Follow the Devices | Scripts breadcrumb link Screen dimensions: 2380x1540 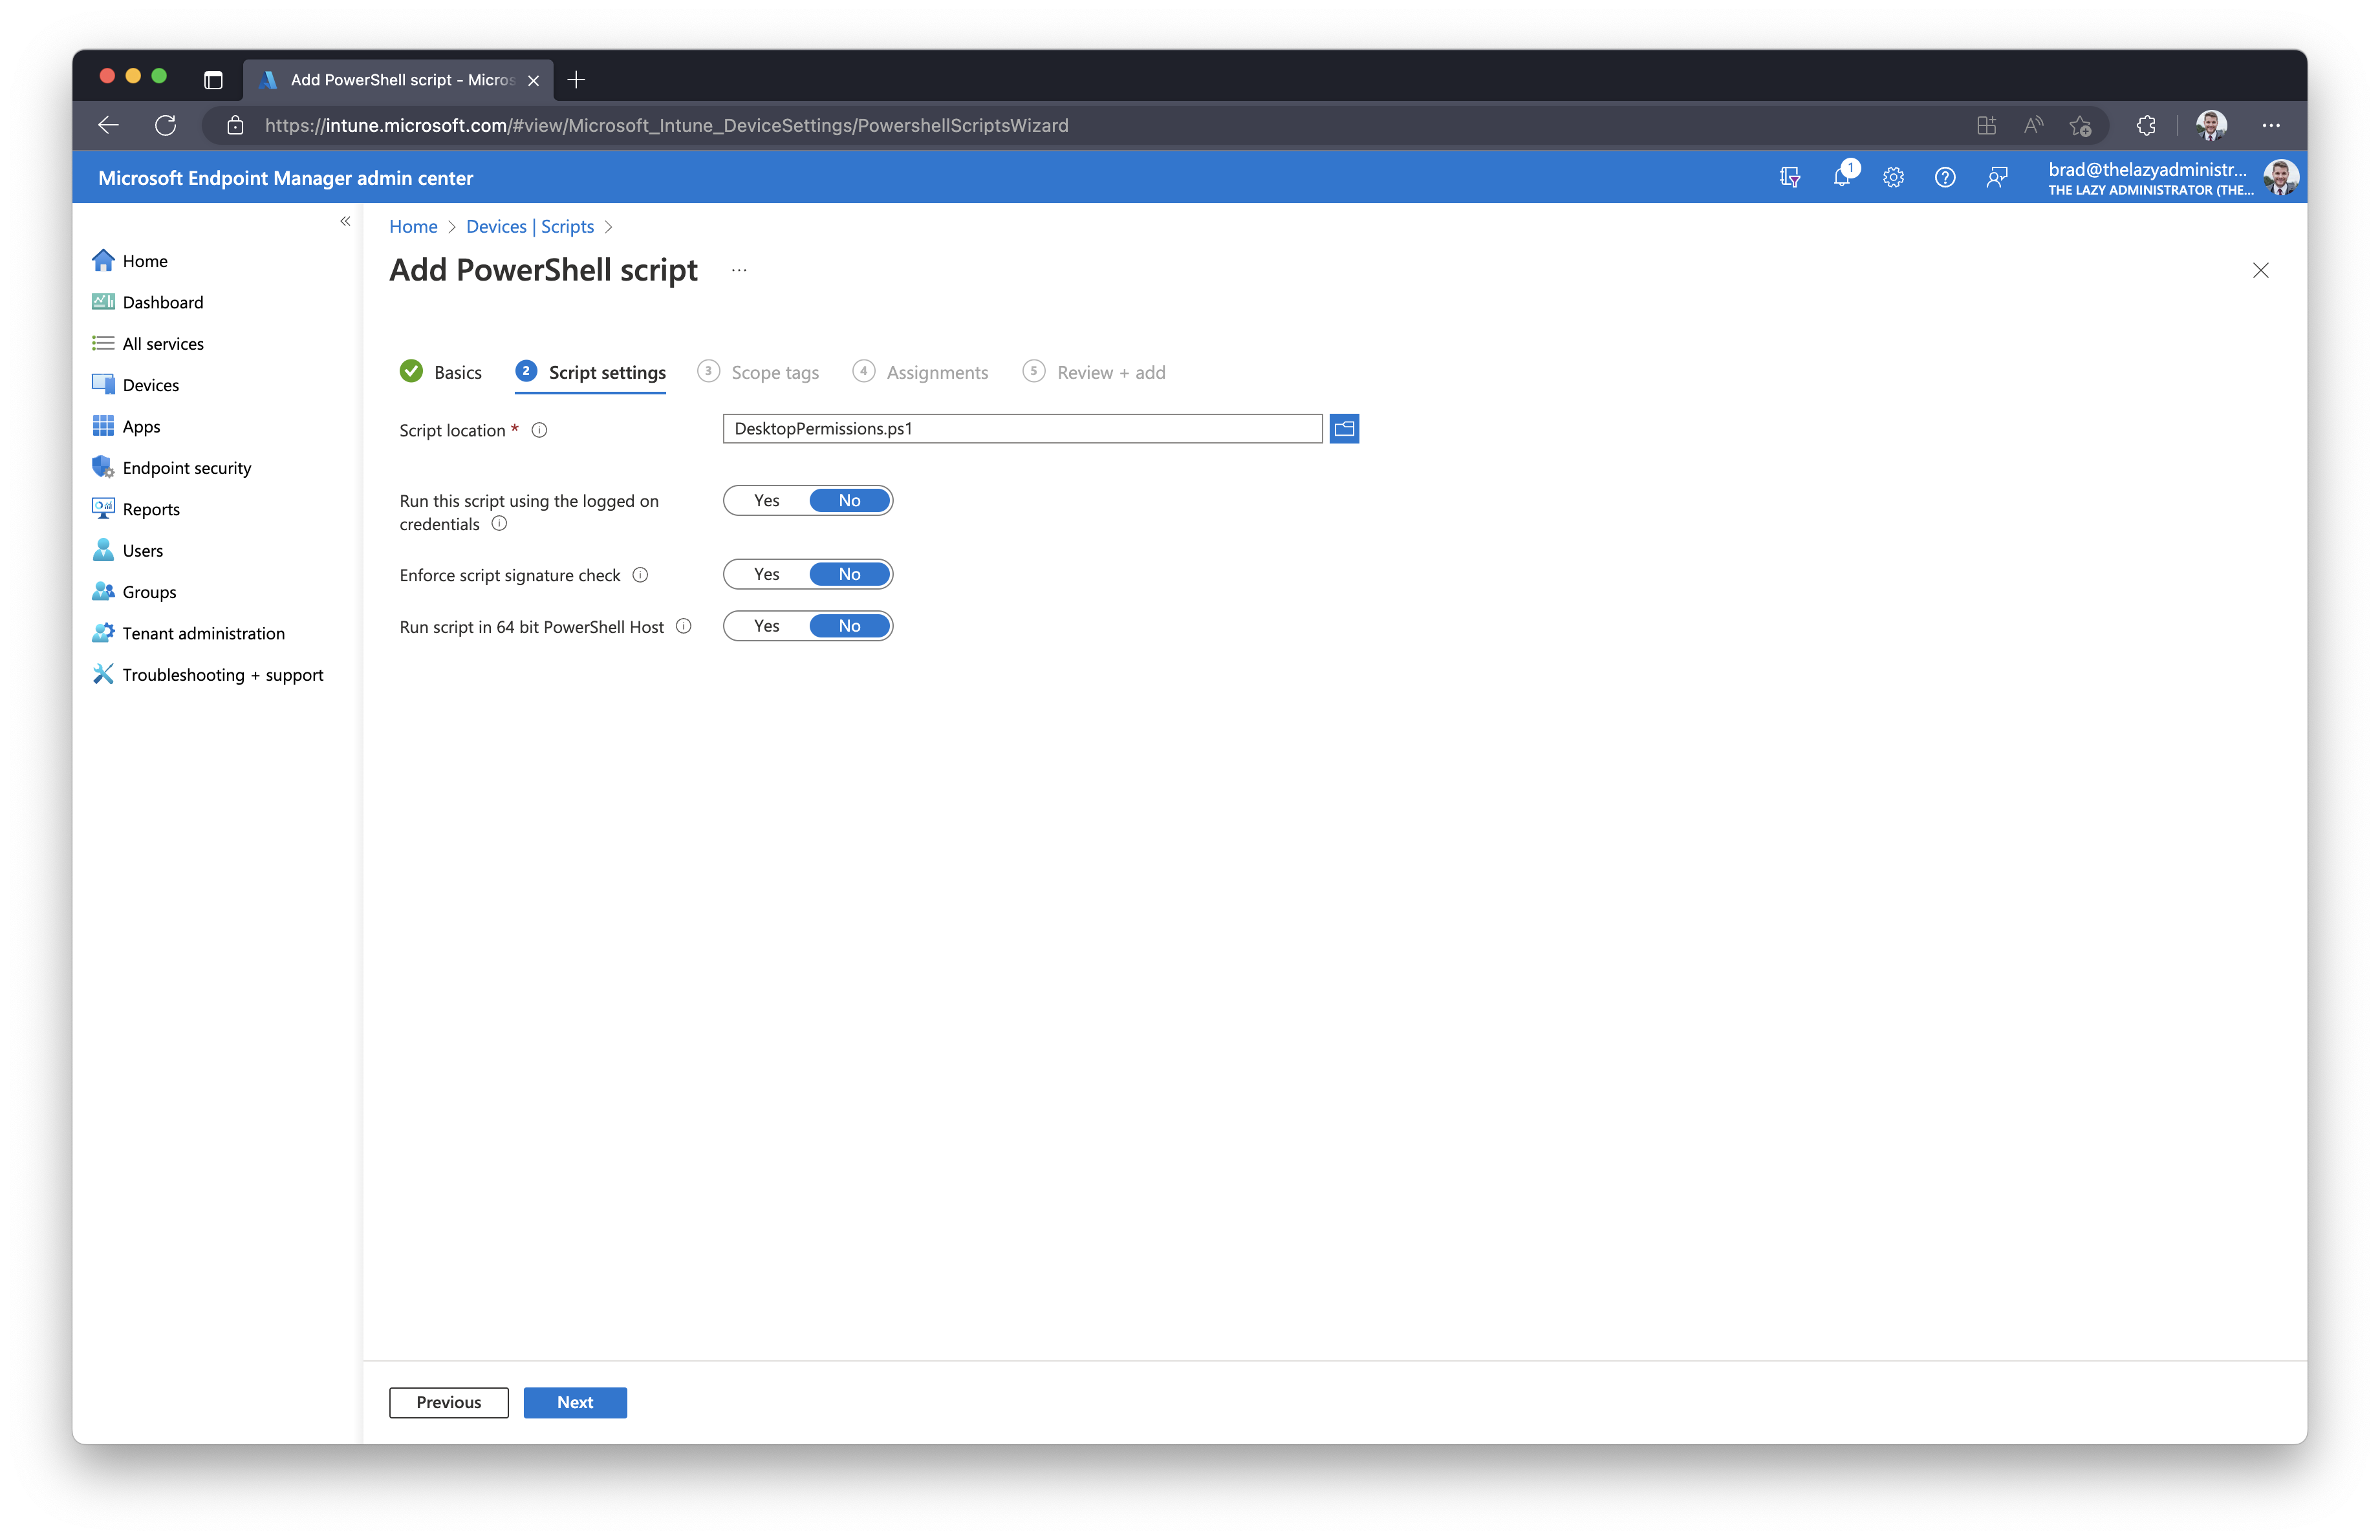(530, 227)
